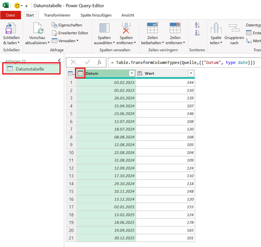Click Zeilen beibehalten icon
Viewport: 261px width, 247px height.
[152, 29]
